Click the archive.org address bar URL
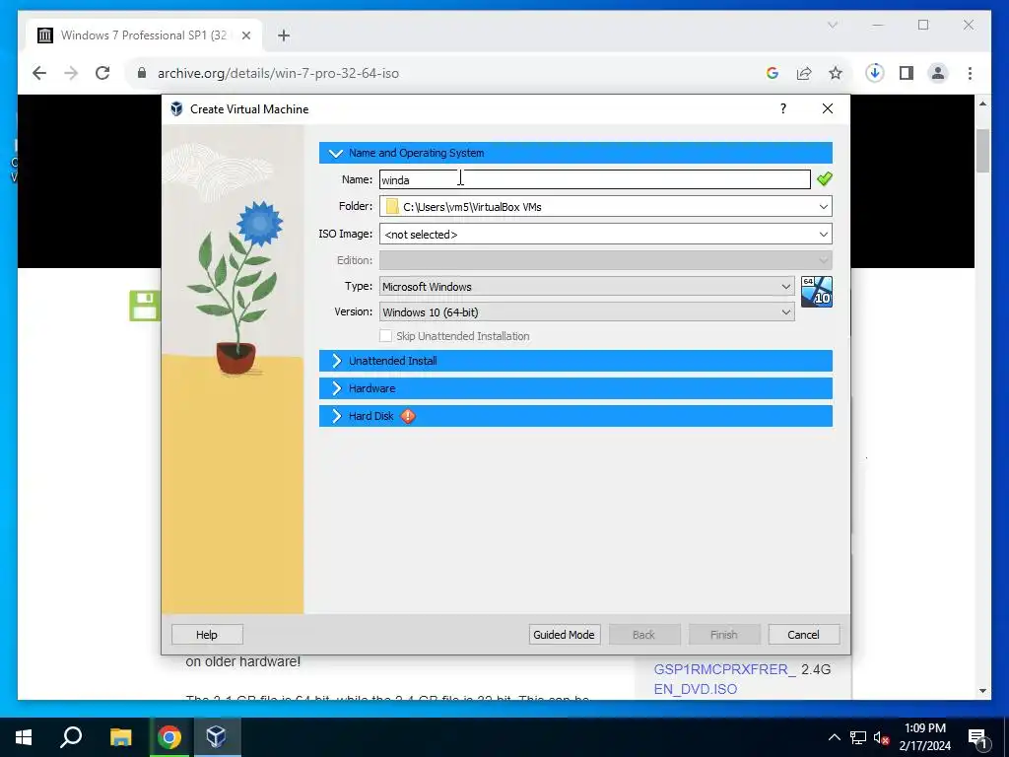The width and height of the screenshot is (1009, 757). coord(278,73)
